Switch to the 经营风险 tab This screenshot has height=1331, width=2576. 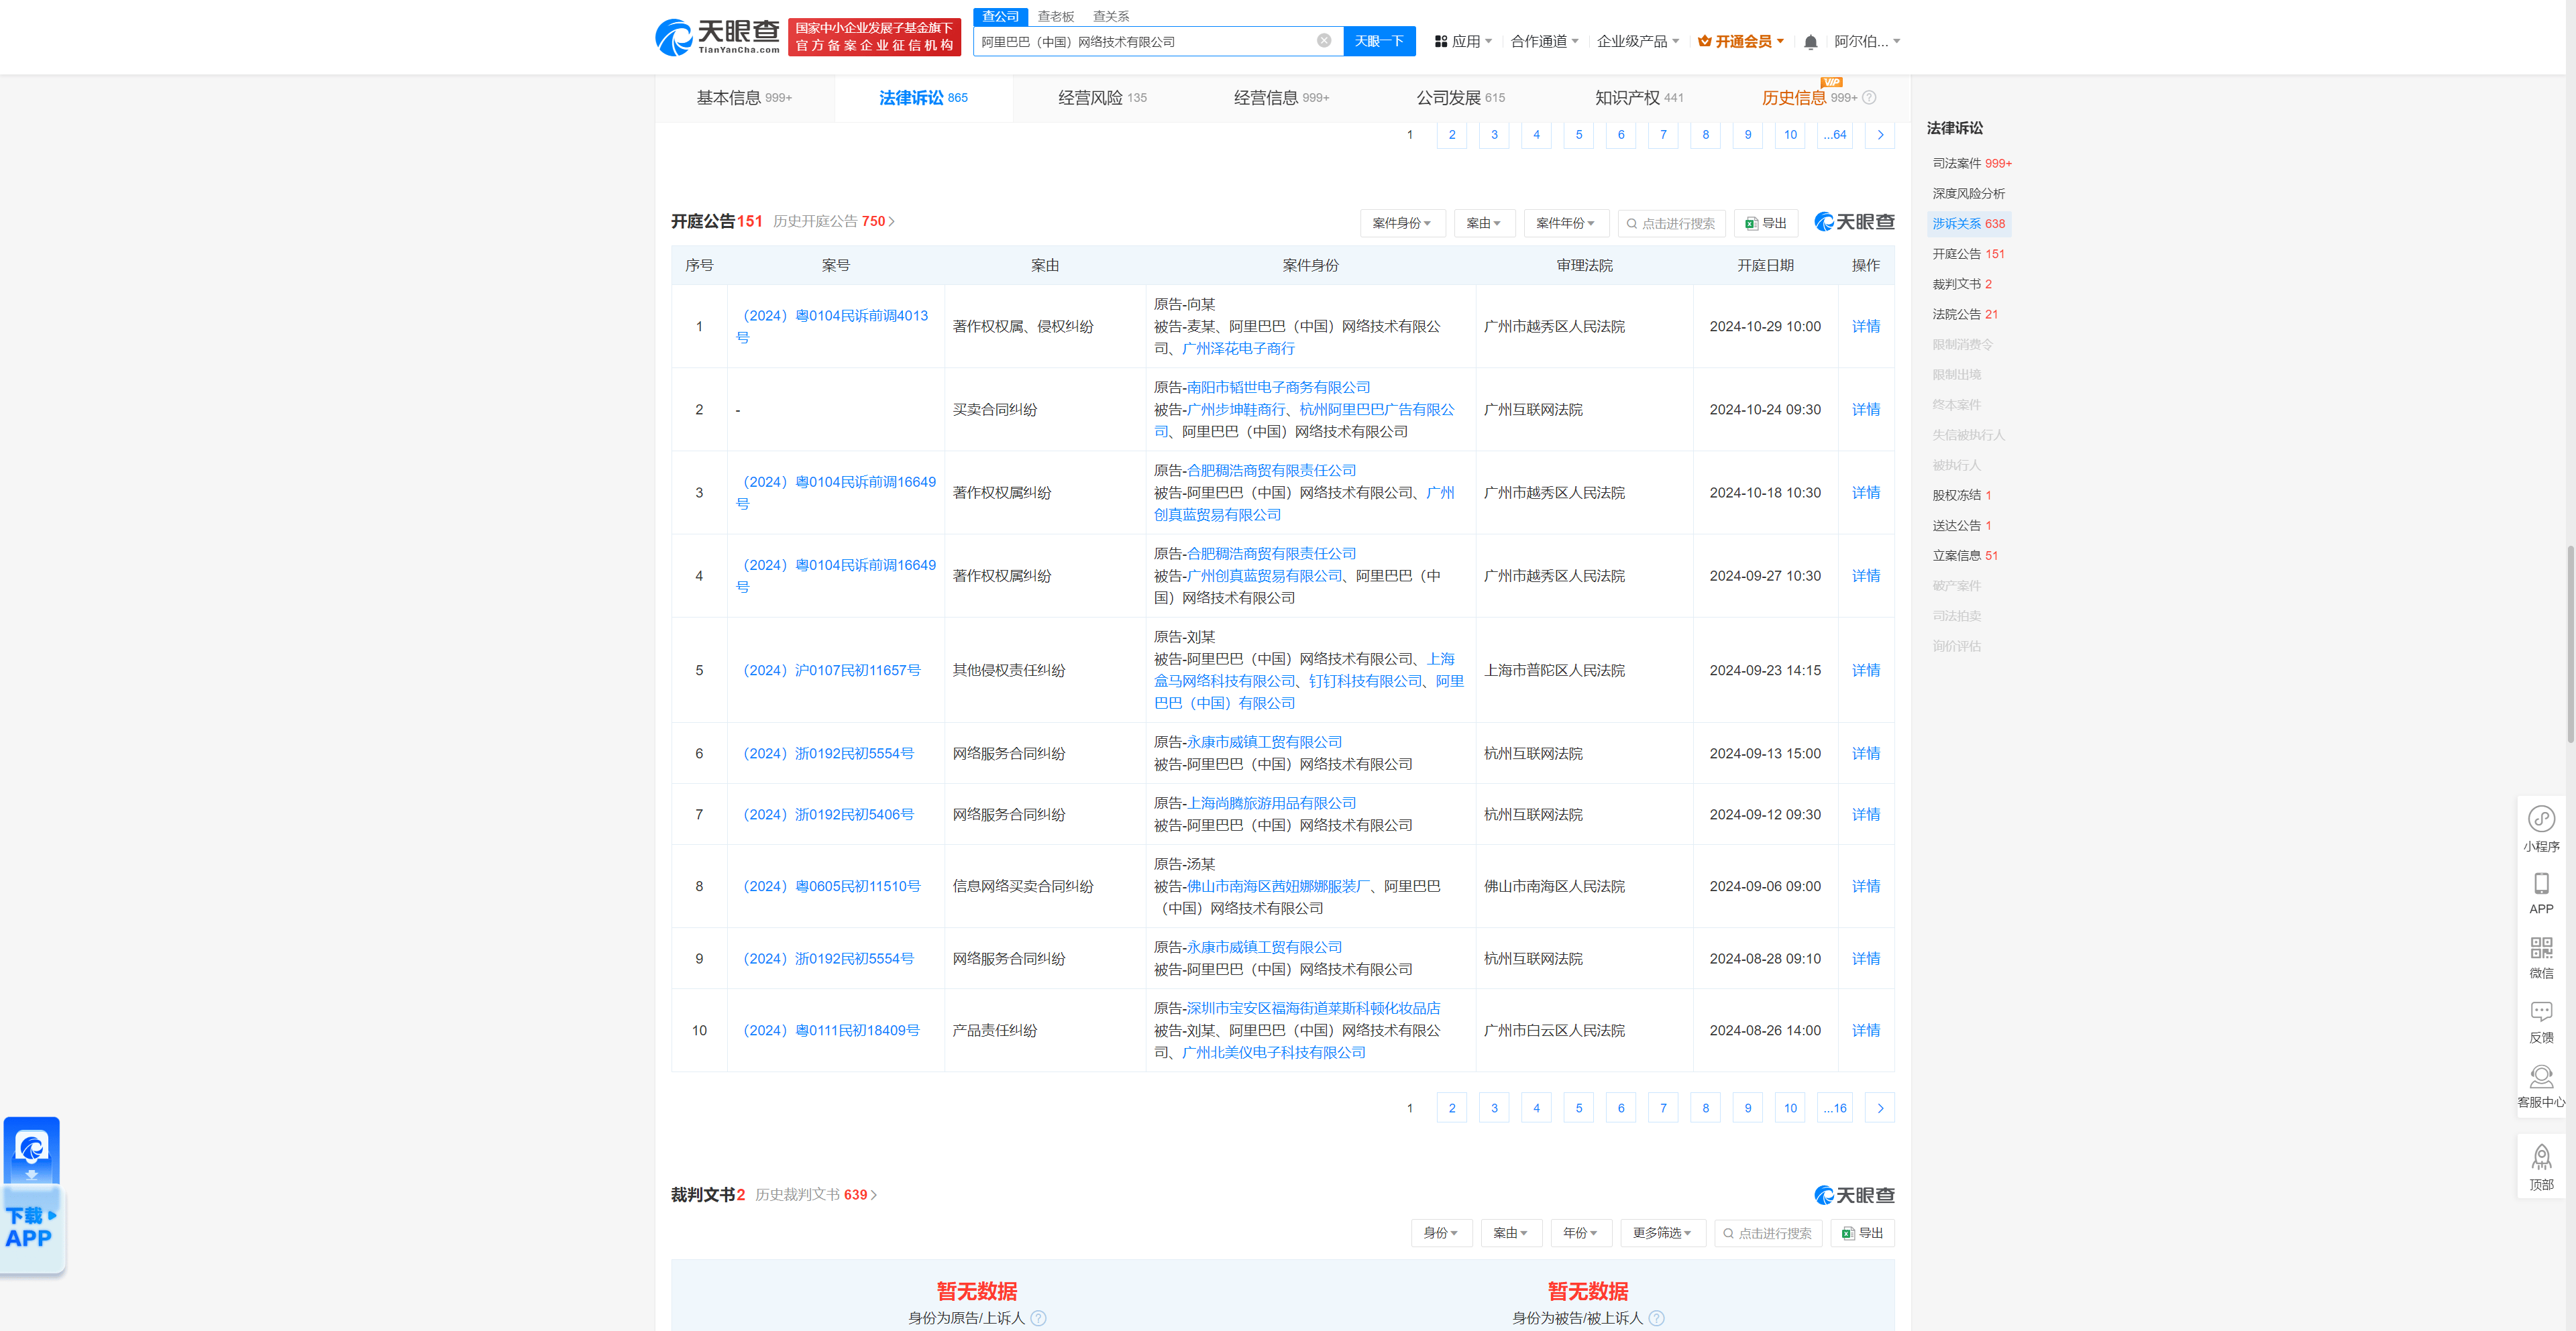click(1102, 98)
